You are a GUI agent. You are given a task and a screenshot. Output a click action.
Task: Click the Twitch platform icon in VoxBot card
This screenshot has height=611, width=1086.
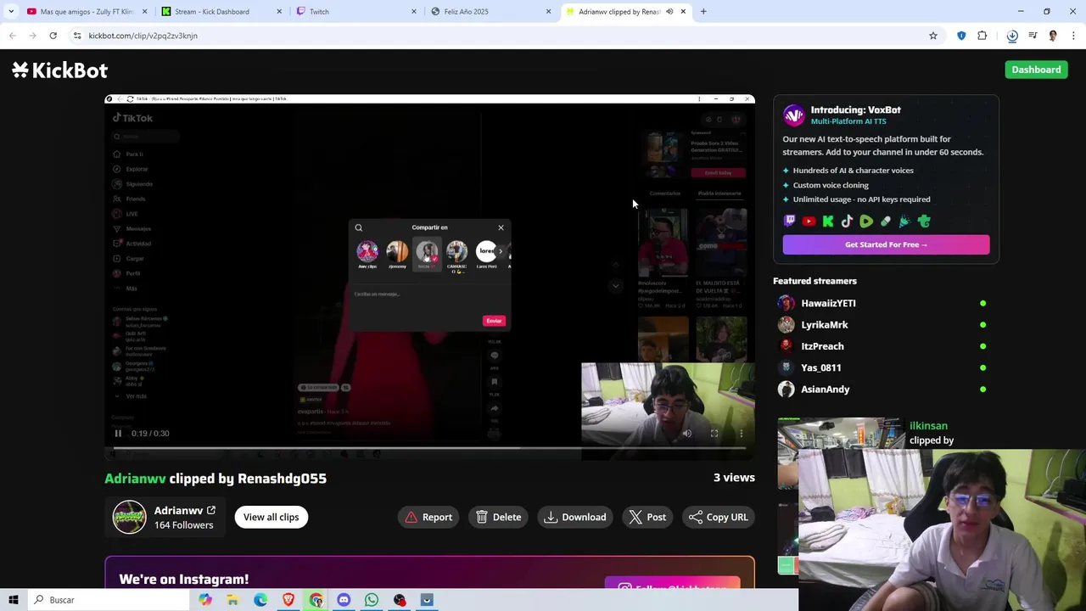[x=790, y=221]
